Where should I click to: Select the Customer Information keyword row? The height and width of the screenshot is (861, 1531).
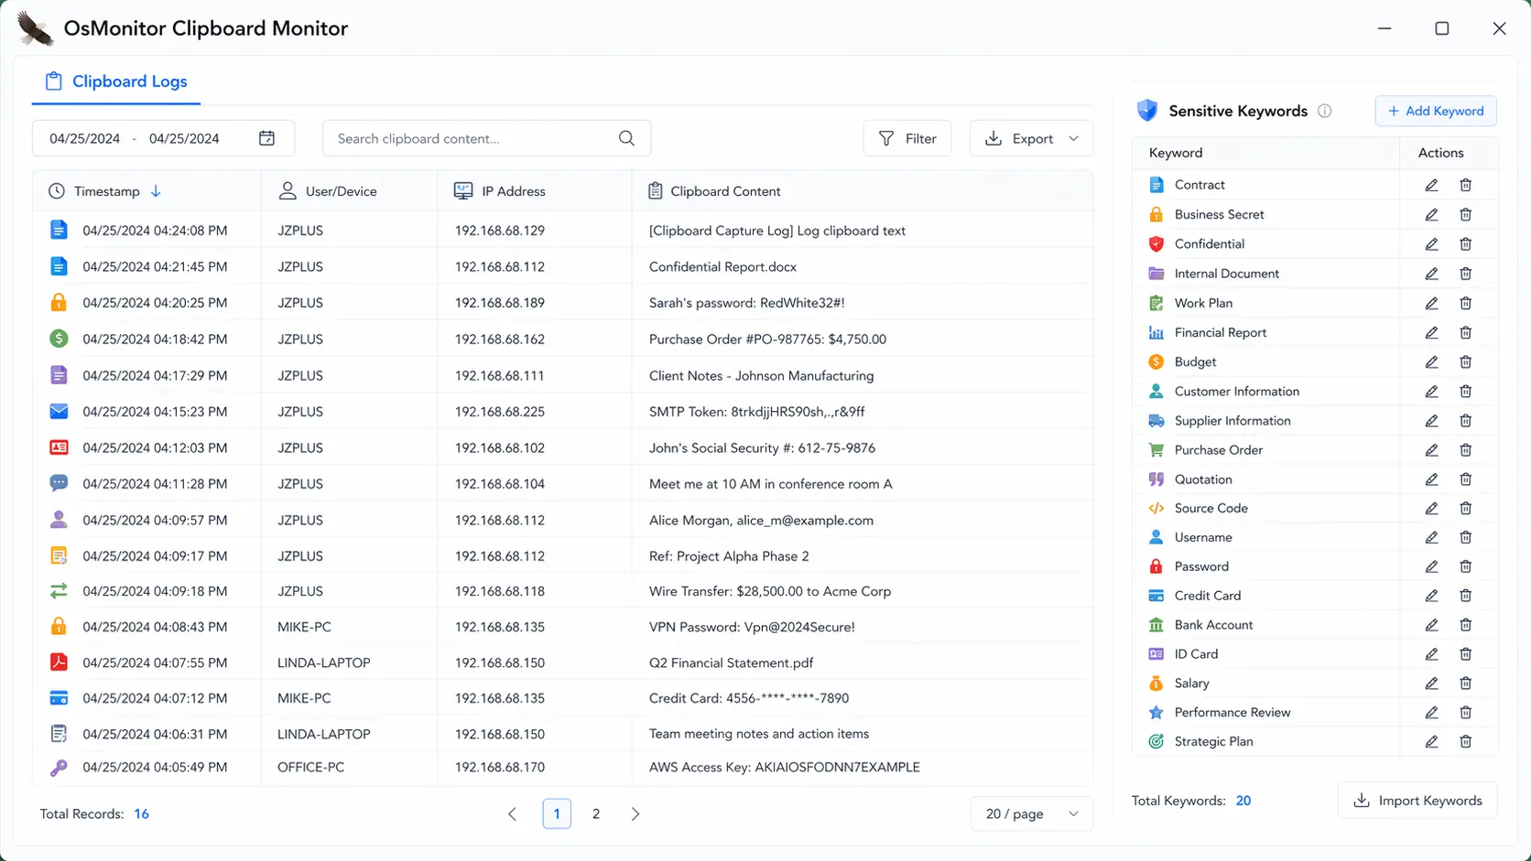point(1315,392)
